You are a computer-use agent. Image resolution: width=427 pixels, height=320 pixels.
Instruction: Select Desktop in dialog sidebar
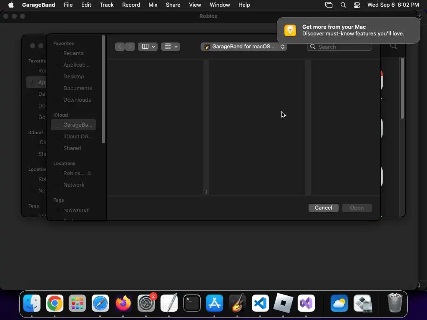click(x=73, y=77)
